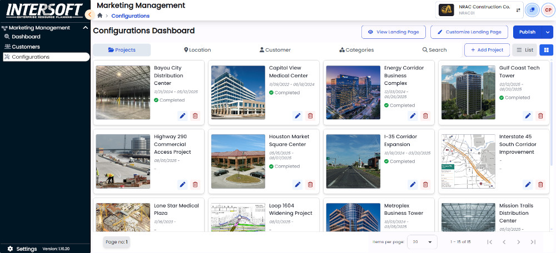Click Customize Landing Page button
Image resolution: width=556 pixels, height=253 pixels.
(x=469, y=32)
